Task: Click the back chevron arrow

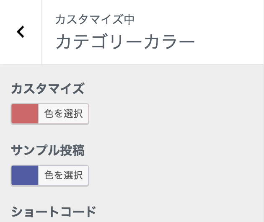Action: [21, 32]
